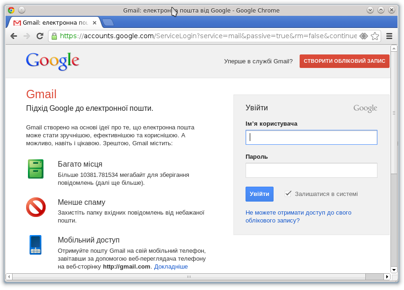Click the green SSL padlock icon
The image size is (404, 290).
click(54, 36)
